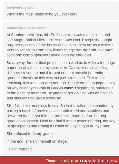Image resolution: width=119 pixels, height=164 pixels.
Task: Click the paragraph beginning 'So anyway, for our'
Action: [x=61, y=80]
